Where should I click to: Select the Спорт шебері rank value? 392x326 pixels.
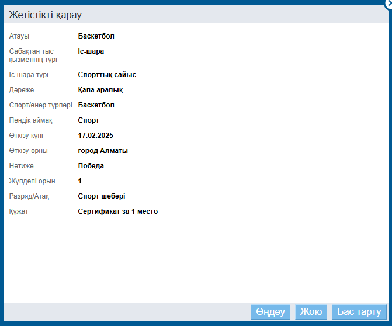click(x=102, y=196)
